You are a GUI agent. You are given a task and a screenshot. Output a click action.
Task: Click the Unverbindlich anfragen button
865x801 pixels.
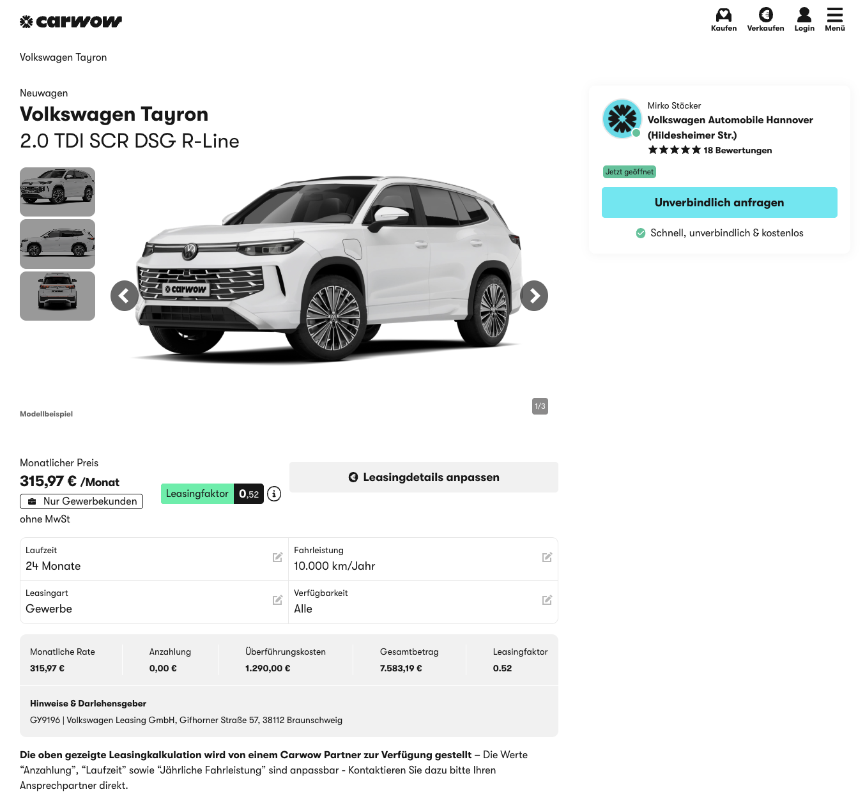point(719,202)
